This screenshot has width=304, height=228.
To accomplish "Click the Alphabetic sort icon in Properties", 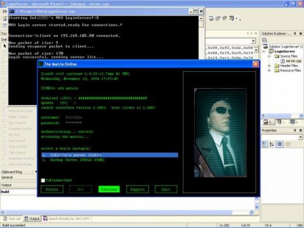I will (x=271, y=144).
